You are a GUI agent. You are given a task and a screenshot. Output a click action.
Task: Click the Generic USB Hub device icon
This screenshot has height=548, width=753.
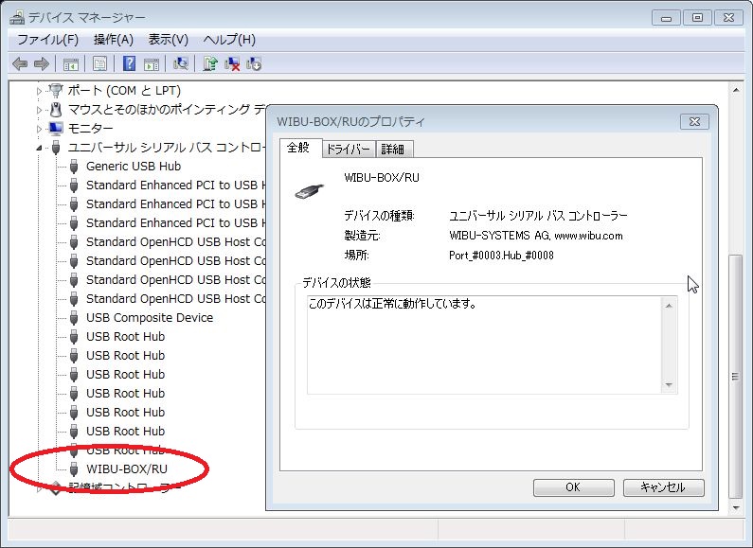pos(74,167)
